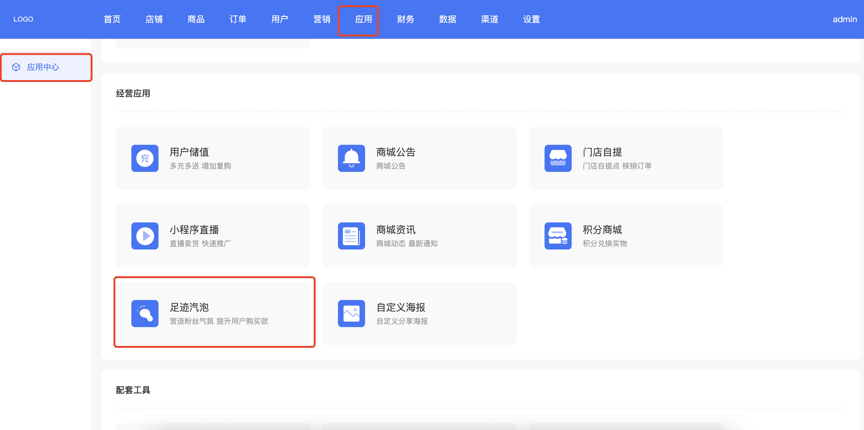Open the 商城资讯 app title
This screenshot has height=430, width=864.
(396, 230)
